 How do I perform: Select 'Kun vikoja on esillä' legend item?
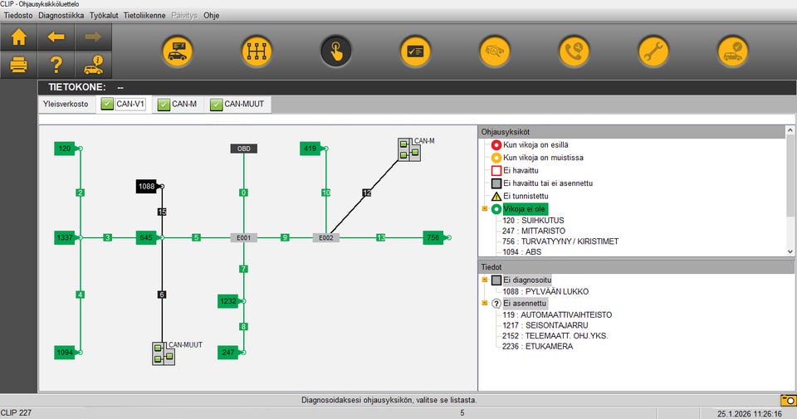pos(535,144)
